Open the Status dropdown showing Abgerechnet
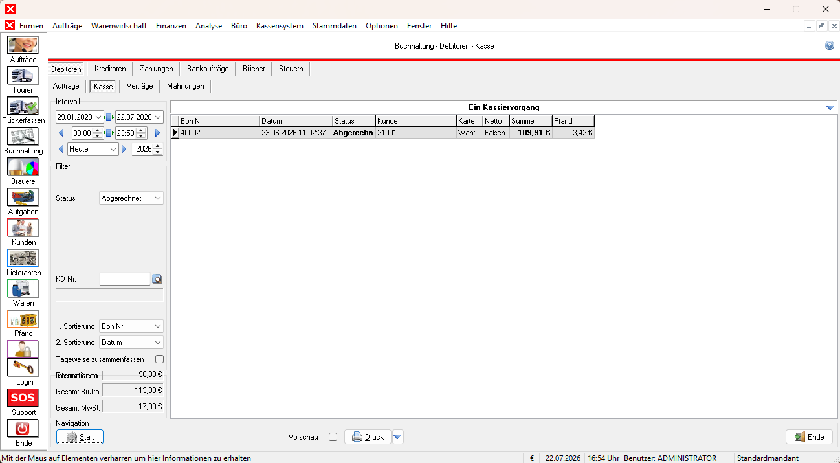Screen dimensions: 840x463 tap(131, 198)
